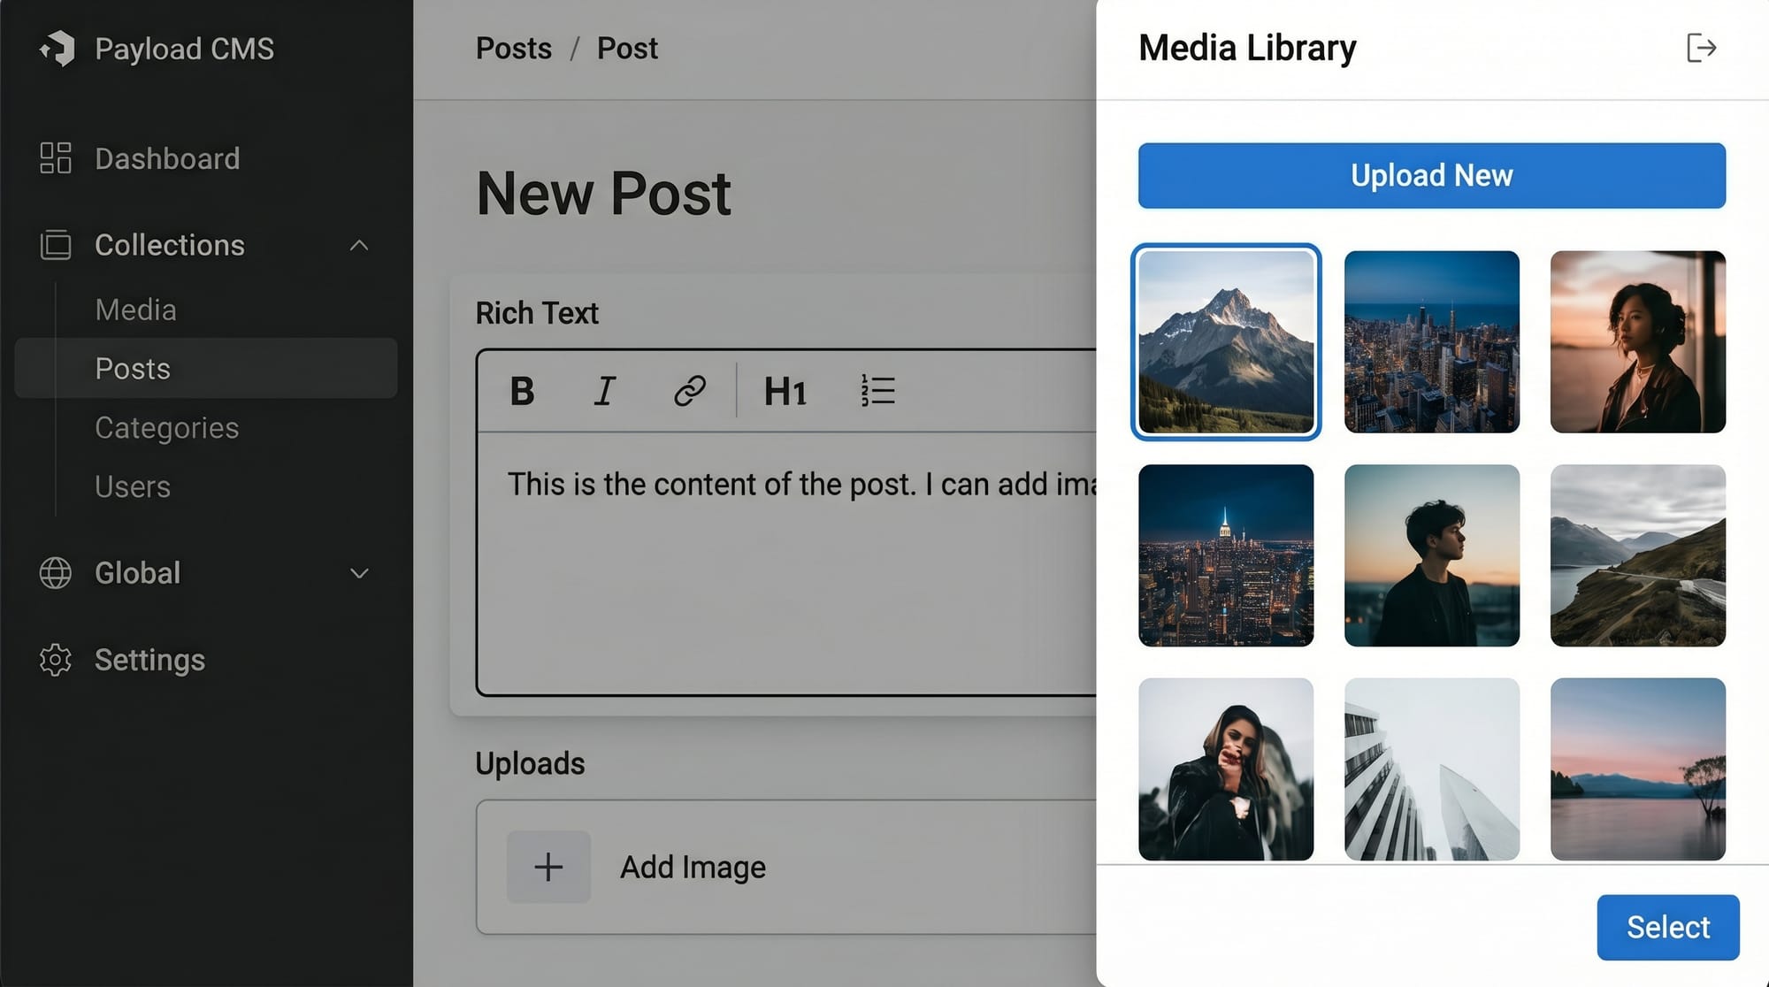Insert a numbered list
Viewport: 1769px width, 987px height.
click(x=877, y=391)
